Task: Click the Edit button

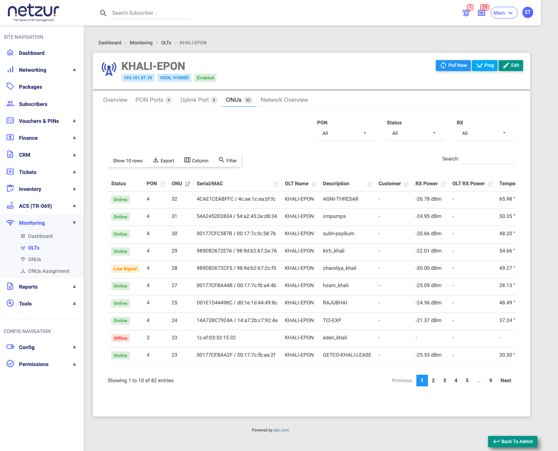Action: click(511, 65)
